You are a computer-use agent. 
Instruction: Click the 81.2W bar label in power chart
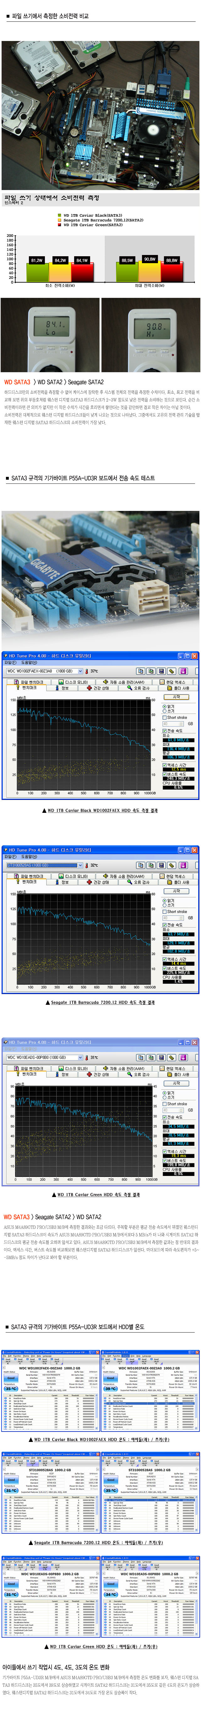(37, 260)
